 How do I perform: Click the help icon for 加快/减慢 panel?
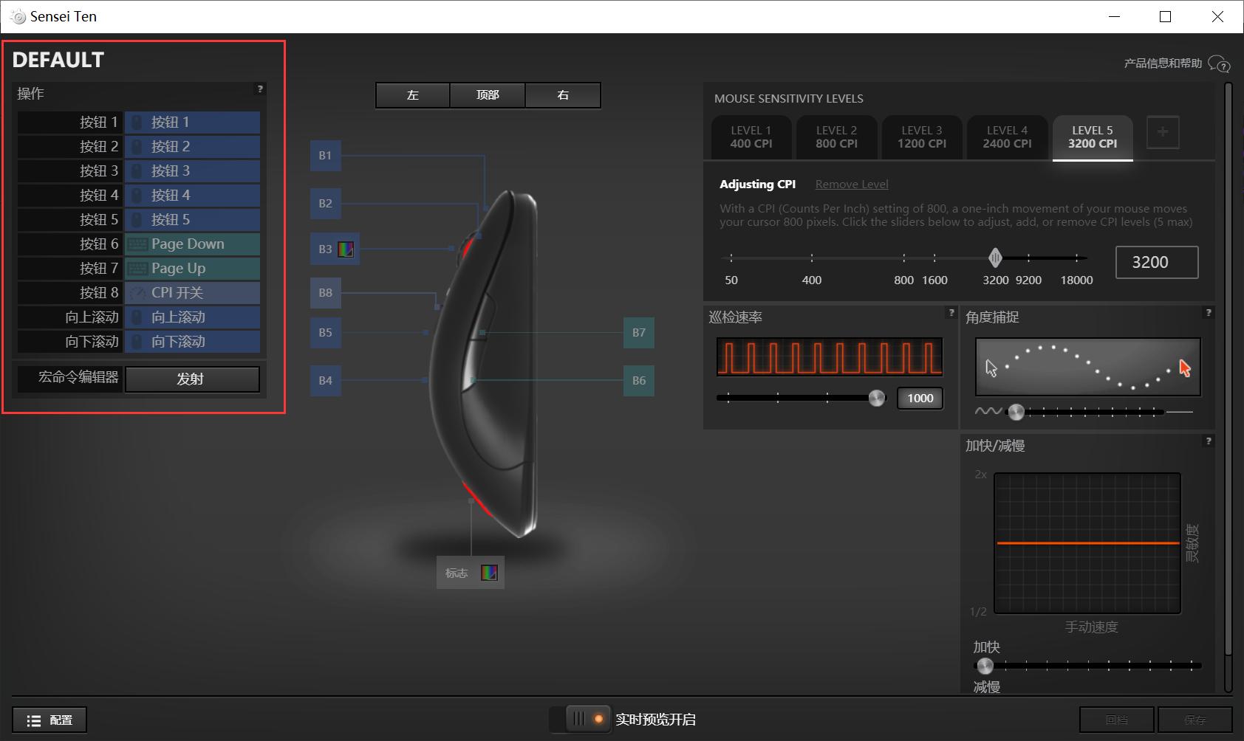pos(1208,441)
